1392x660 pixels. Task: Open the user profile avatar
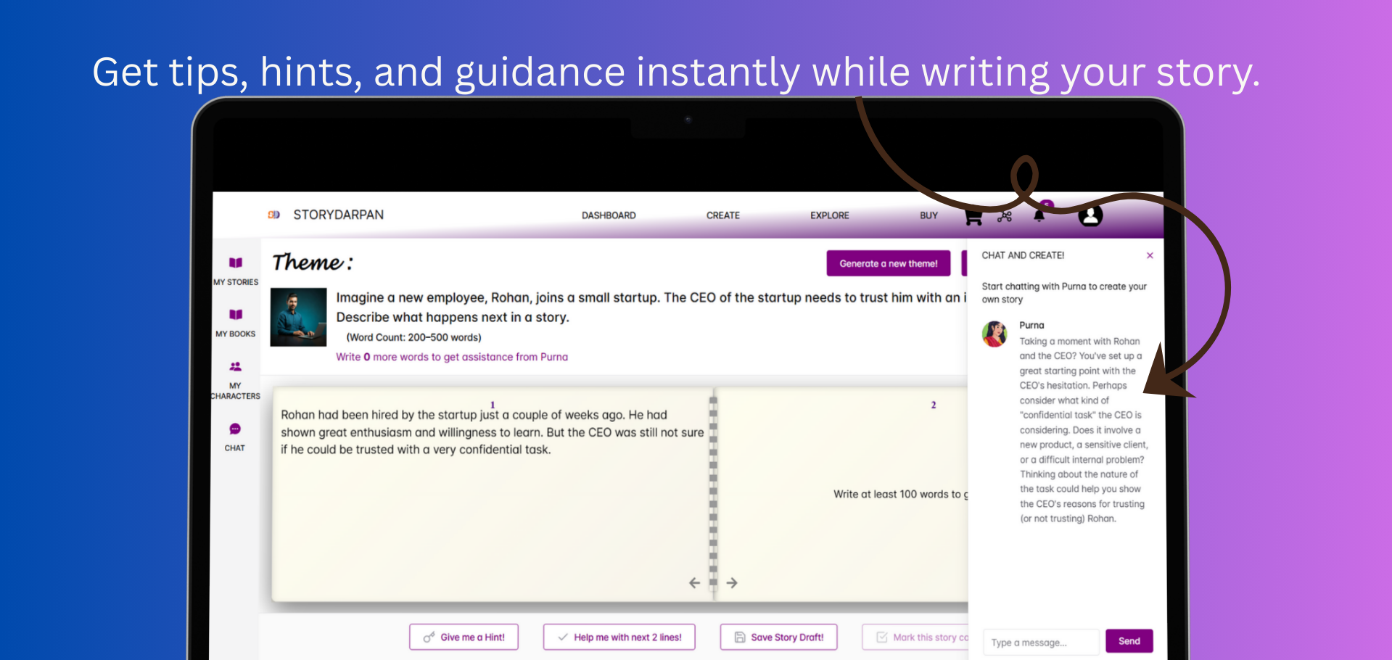pyautogui.click(x=1090, y=215)
